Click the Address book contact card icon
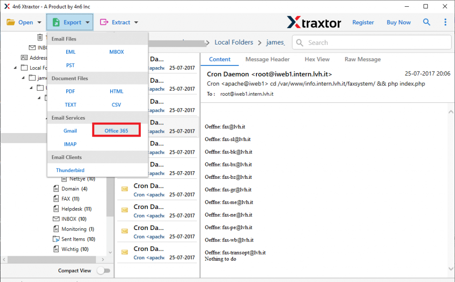Image resolution: width=455 pixels, height=282 pixels. tap(24, 57)
